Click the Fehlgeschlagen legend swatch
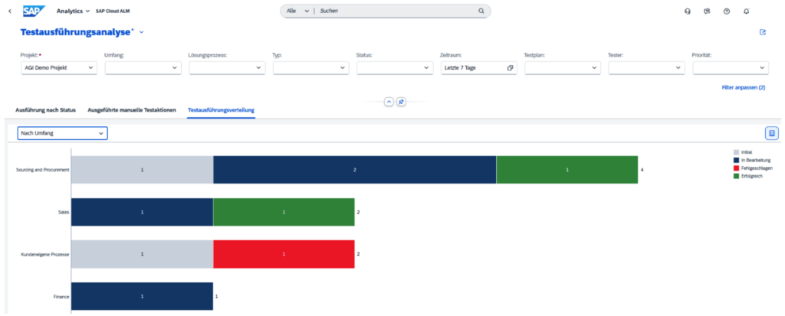The image size is (785, 316). [736, 168]
